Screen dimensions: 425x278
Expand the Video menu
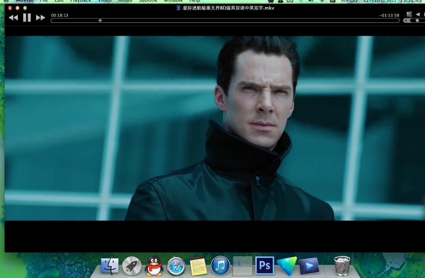click(104, 1)
